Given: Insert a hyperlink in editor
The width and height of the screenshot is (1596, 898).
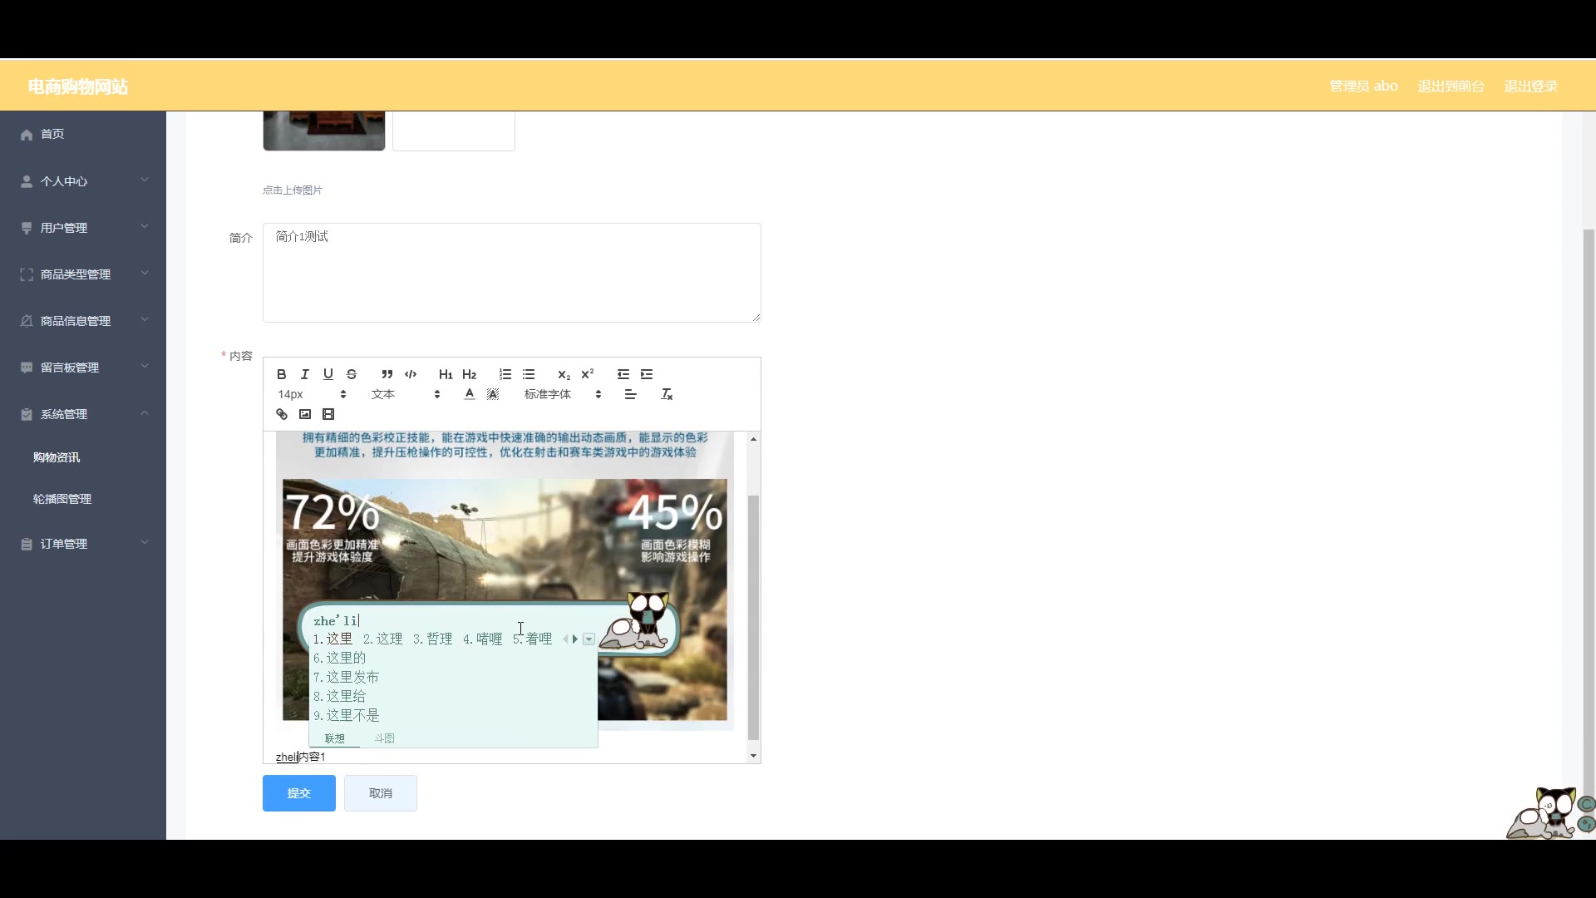Looking at the screenshot, I should pyautogui.click(x=282, y=414).
